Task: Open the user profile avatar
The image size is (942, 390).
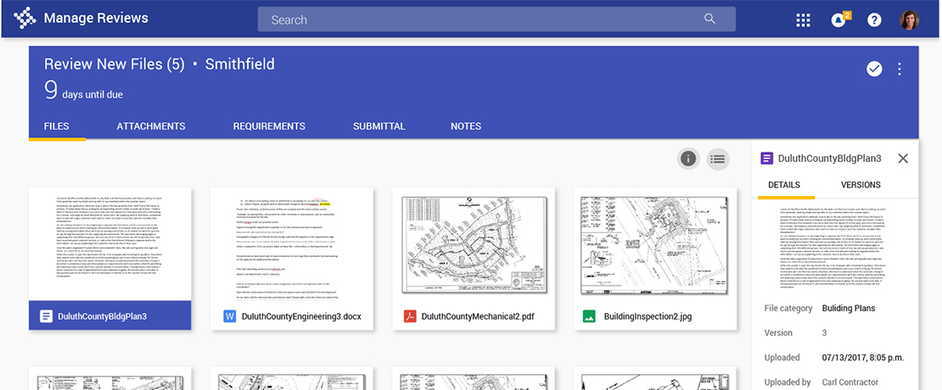Action: point(910,20)
